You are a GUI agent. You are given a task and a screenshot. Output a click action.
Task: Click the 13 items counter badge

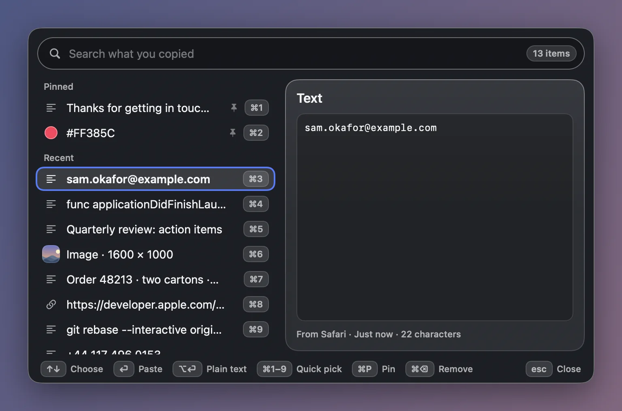point(551,53)
